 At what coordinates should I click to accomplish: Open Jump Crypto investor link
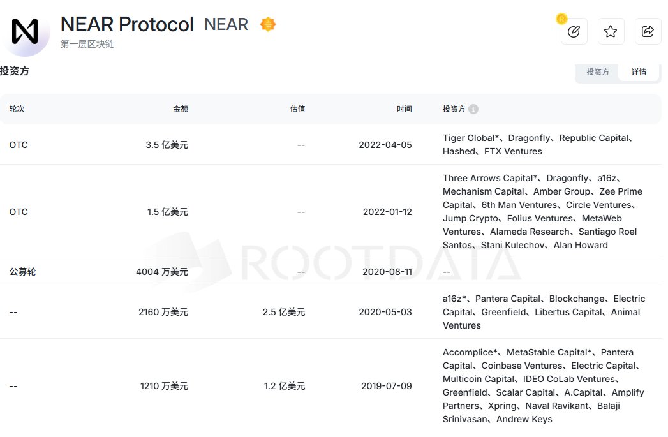pos(470,218)
